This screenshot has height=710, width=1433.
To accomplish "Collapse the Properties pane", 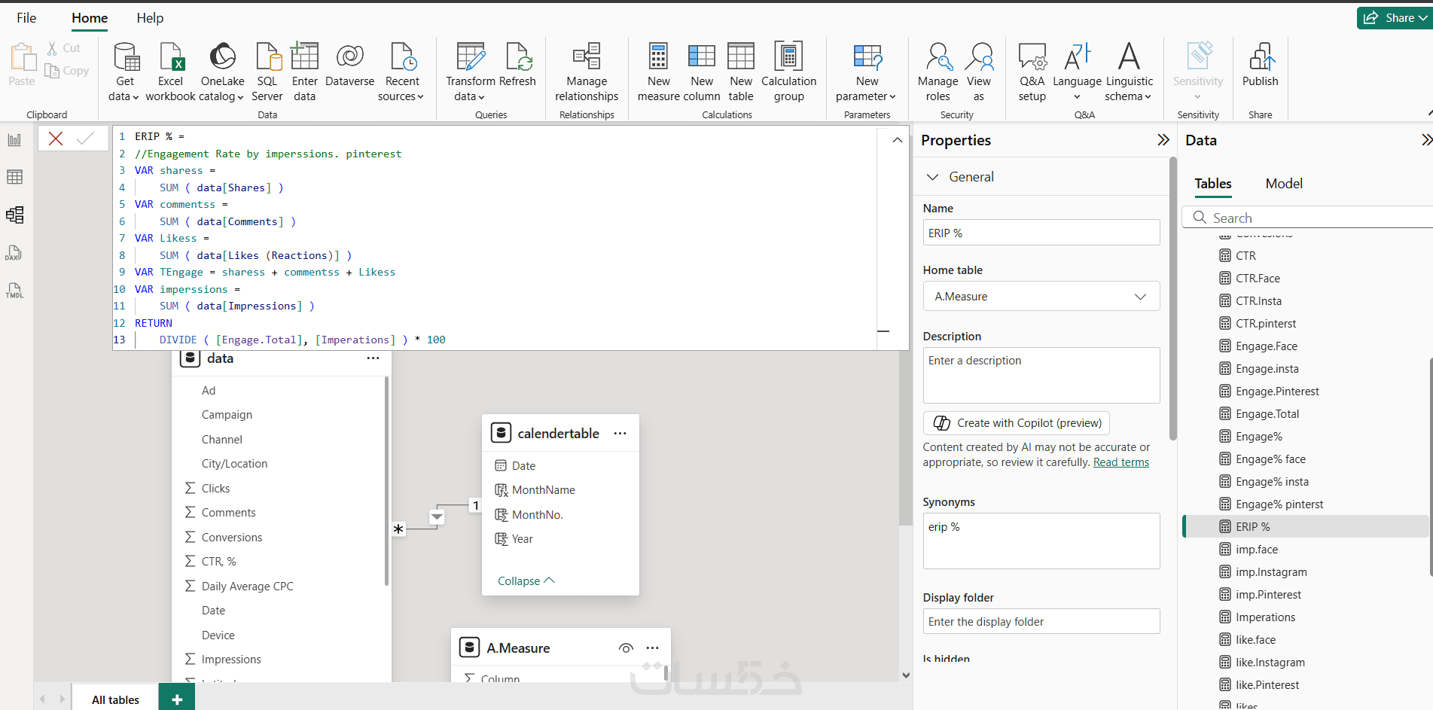I will (x=1163, y=140).
